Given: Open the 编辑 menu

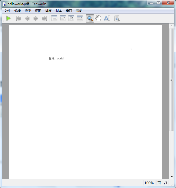Looking at the screenshot, I should pos(17,11).
